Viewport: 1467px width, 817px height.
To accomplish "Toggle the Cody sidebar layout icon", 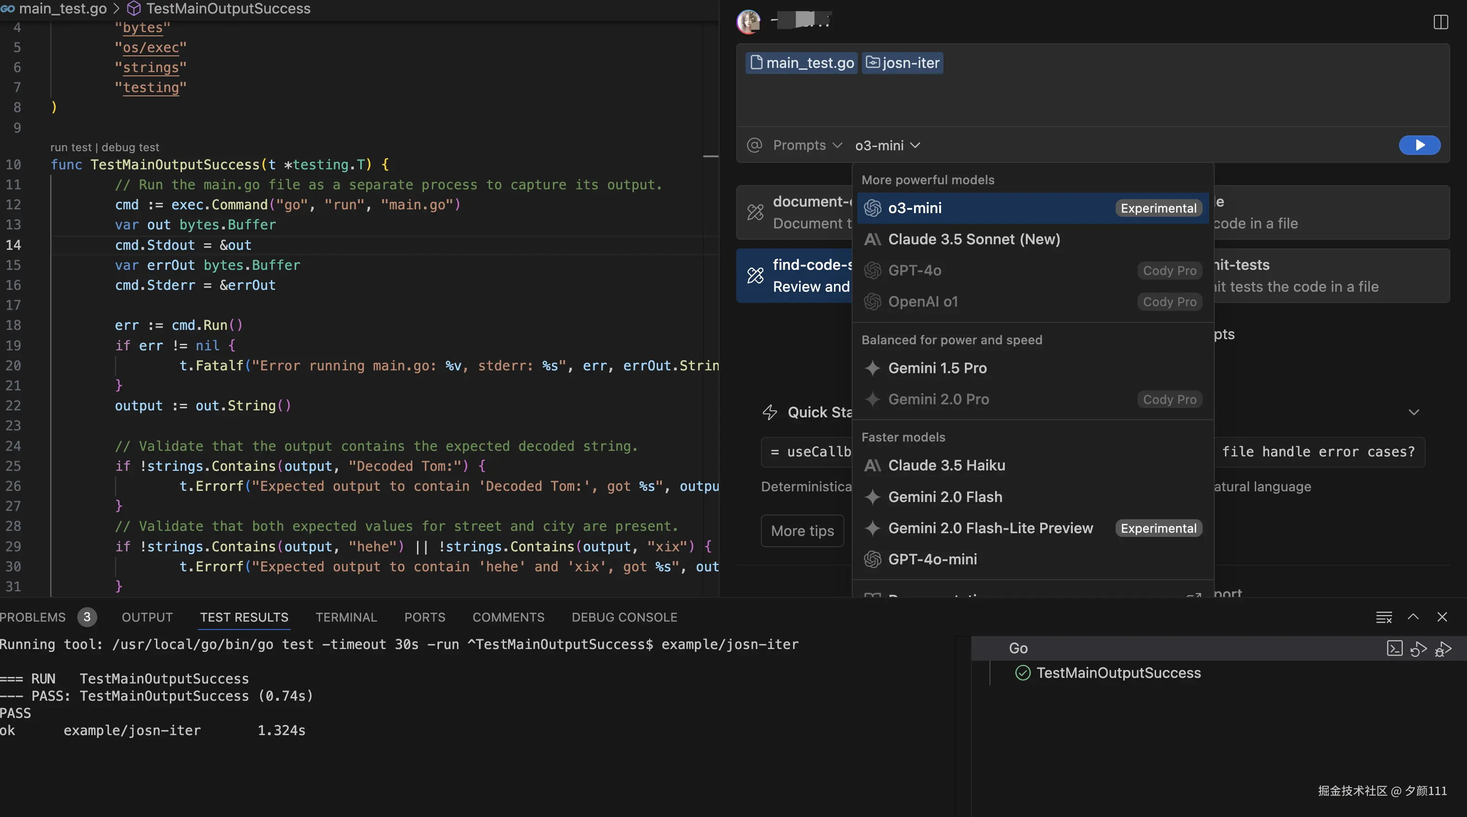I will click(x=1440, y=22).
